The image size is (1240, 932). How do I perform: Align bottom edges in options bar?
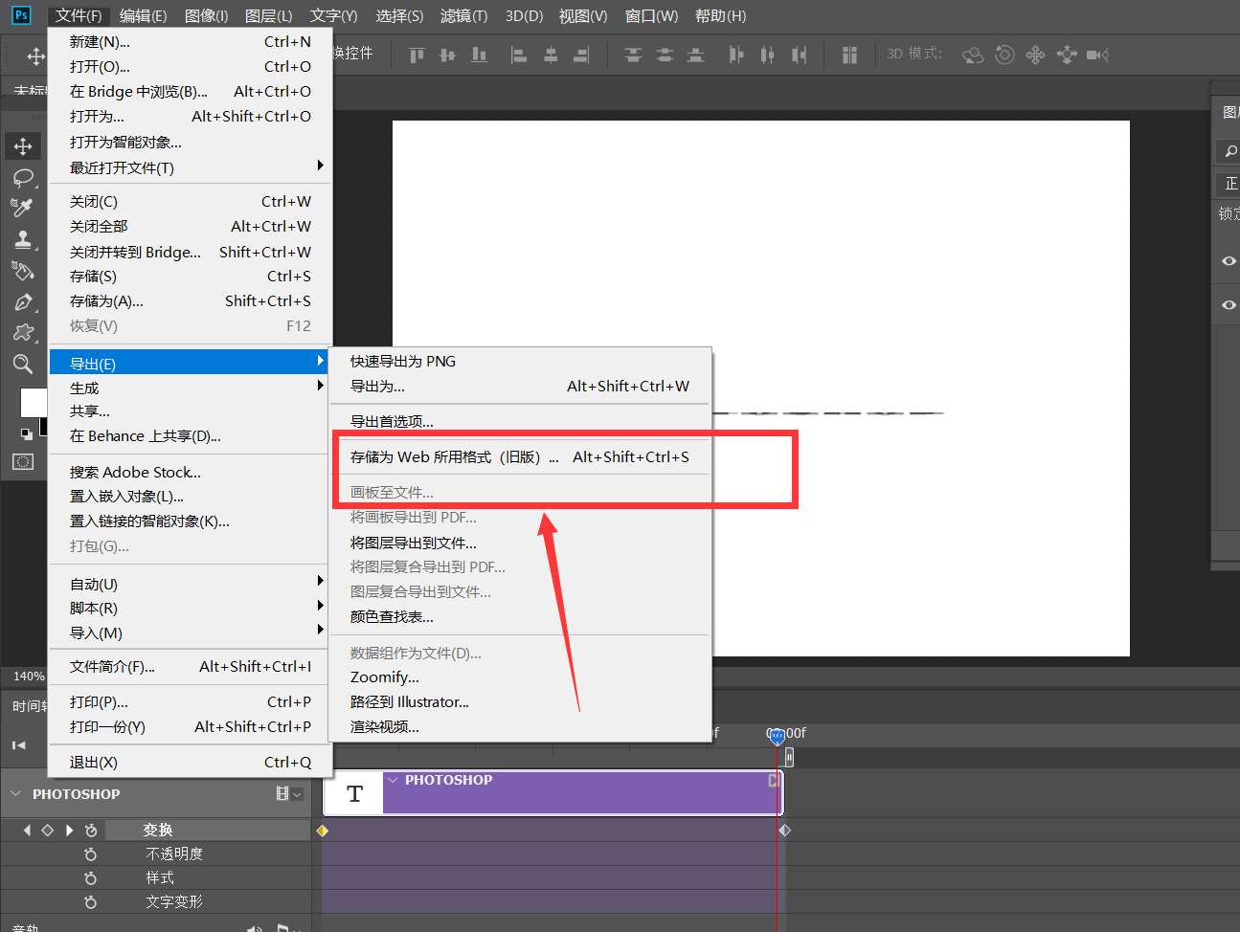479,55
